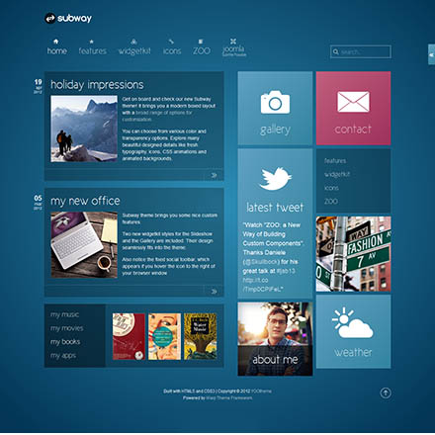Viewport: 435px width, 435px height.
Task: Expand holiday impressions read-more arrow
Action: tap(214, 175)
